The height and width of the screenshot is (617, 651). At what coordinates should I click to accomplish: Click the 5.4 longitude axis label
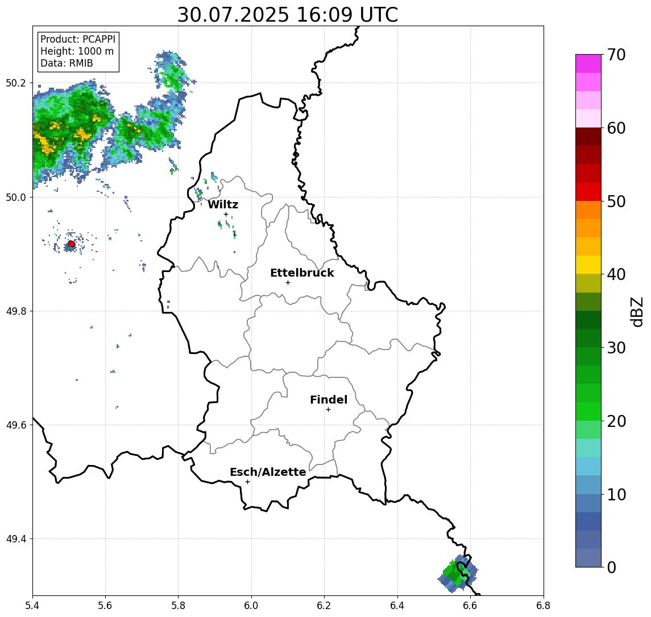coord(33,606)
